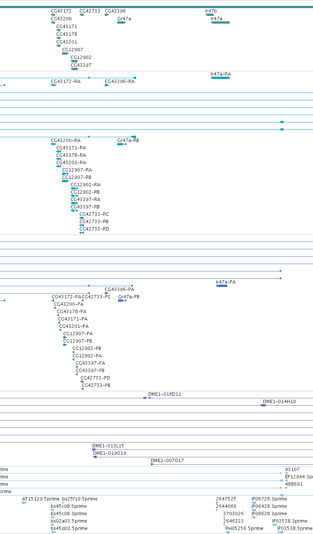
Task: Click the CG43201 gene label
Action: tap(67, 42)
